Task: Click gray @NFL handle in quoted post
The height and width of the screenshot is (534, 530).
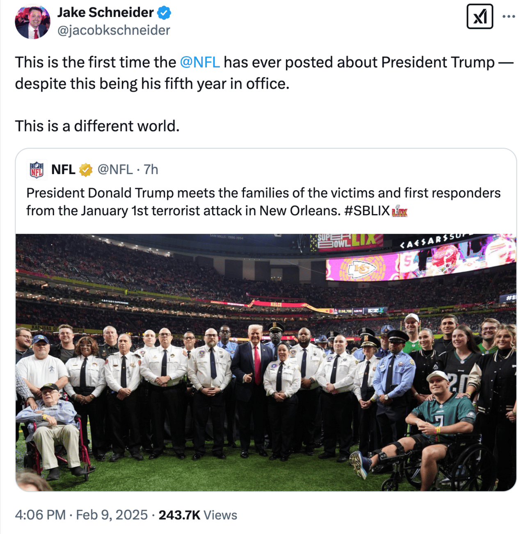Action: [x=115, y=170]
